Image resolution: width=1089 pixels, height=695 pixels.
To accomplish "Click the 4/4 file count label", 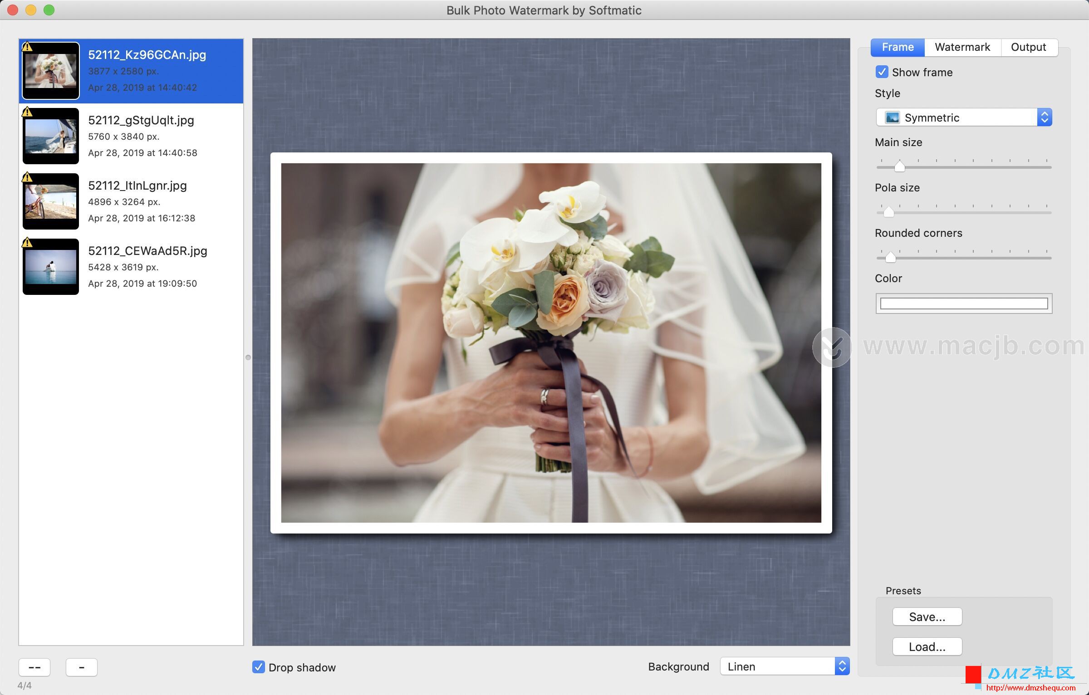I will pos(25,685).
